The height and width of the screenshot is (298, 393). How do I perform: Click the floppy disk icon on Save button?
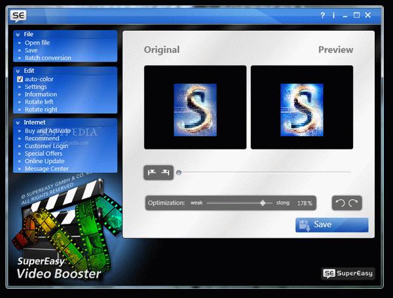pos(305,225)
